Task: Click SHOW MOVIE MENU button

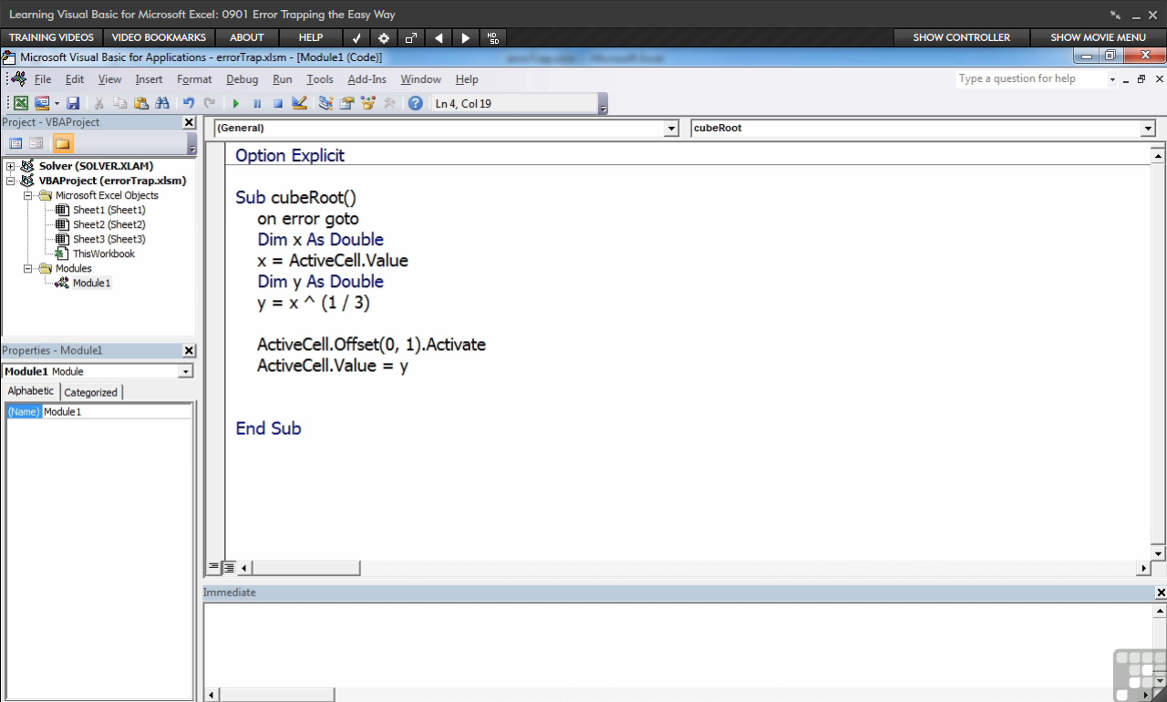Action: [x=1098, y=37]
